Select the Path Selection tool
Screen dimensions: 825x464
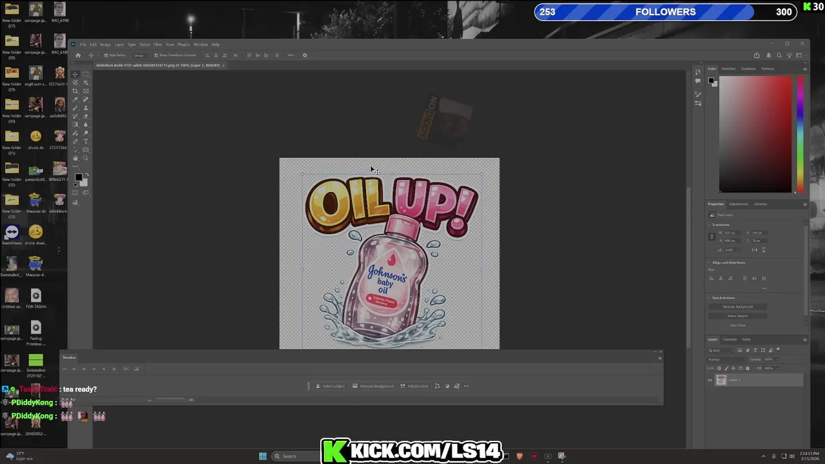(x=75, y=150)
